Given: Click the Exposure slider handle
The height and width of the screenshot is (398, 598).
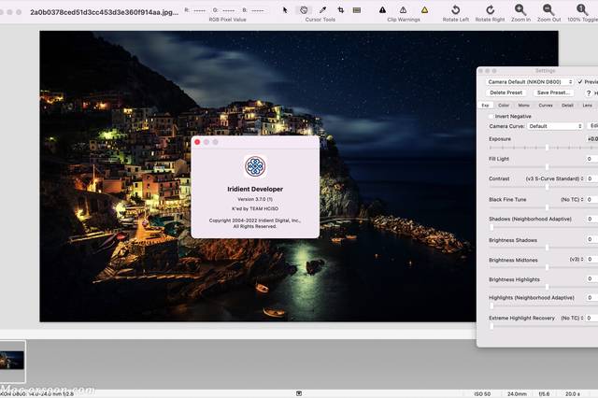Looking at the screenshot, I should (547, 148).
